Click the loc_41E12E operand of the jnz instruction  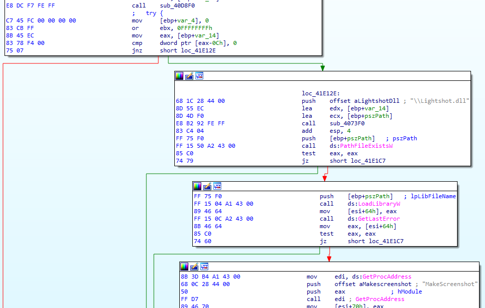[198, 50]
